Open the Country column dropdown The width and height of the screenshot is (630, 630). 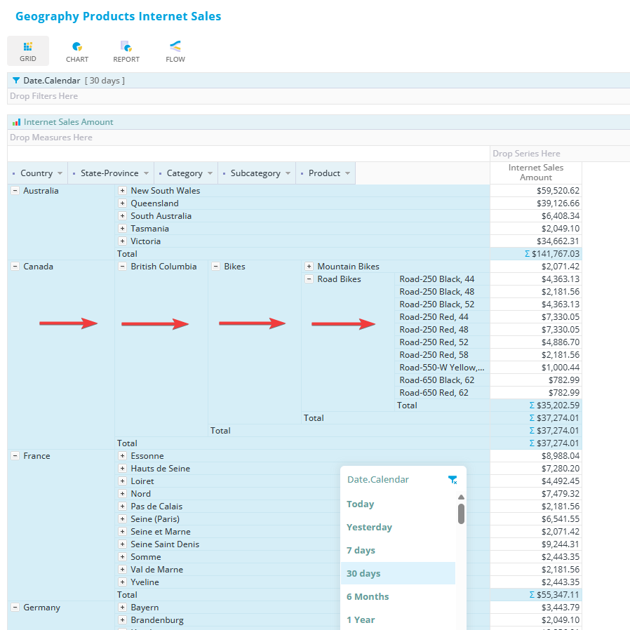(60, 174)
